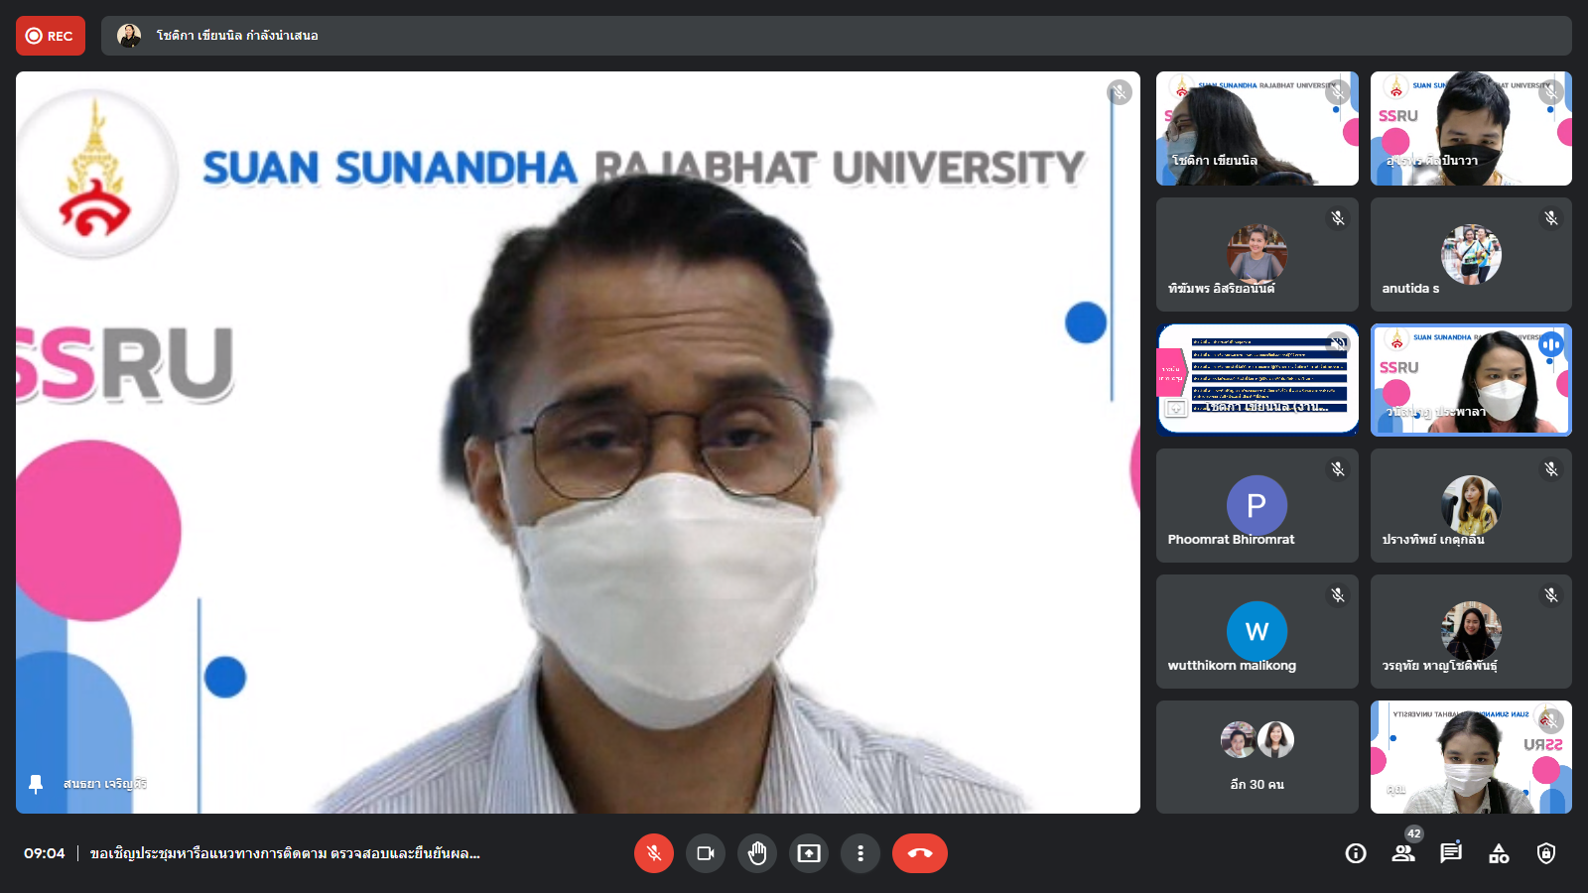Select the wutthikorn malikong participant tile

[x=1257, y=632]
